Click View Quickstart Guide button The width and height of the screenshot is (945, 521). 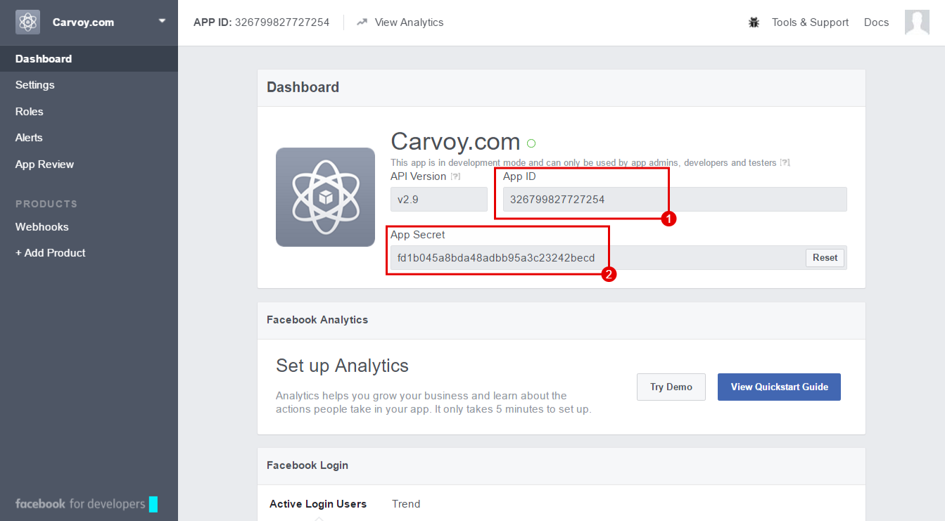tap(779, 387)
